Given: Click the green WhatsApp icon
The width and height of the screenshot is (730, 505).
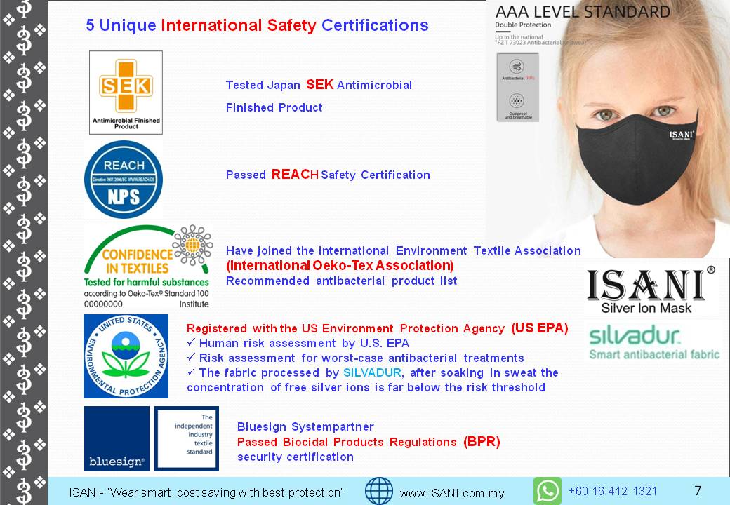Looking at the screenshot, I should click(x=547, y=491).
